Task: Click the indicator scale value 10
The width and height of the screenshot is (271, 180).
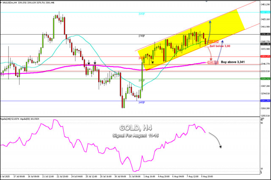Action: pyautogui.click(x=262, y=169)
